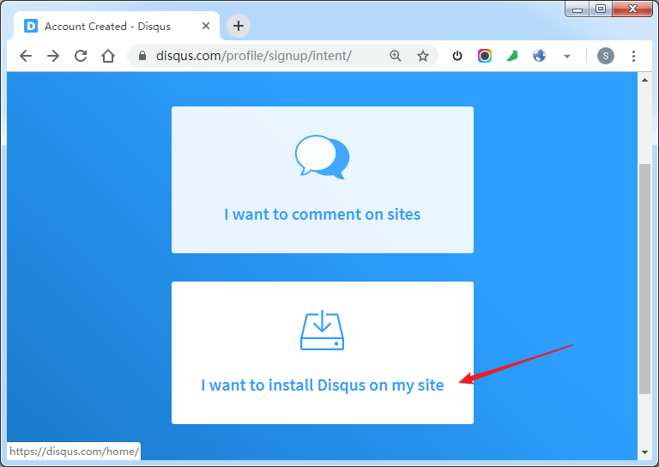The height and width of the screenshot is (467, 659).
Task: Click the scrollbar down arrow
Action: (x=644, y=452)
